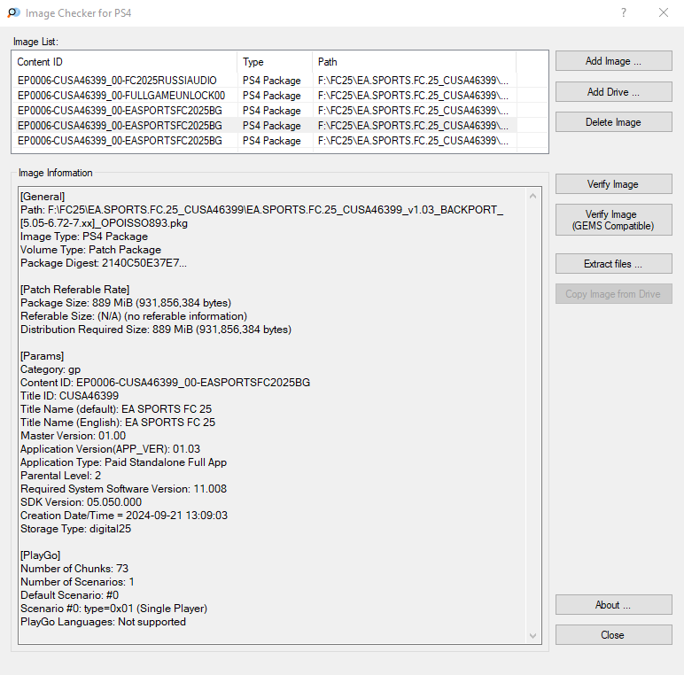684x675 pixels.
Task: Sort by Type column header
Action: pos(275,62)
